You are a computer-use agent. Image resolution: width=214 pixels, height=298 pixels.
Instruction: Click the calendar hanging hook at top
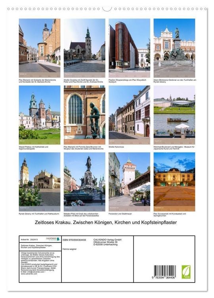[x=107, y=9]
